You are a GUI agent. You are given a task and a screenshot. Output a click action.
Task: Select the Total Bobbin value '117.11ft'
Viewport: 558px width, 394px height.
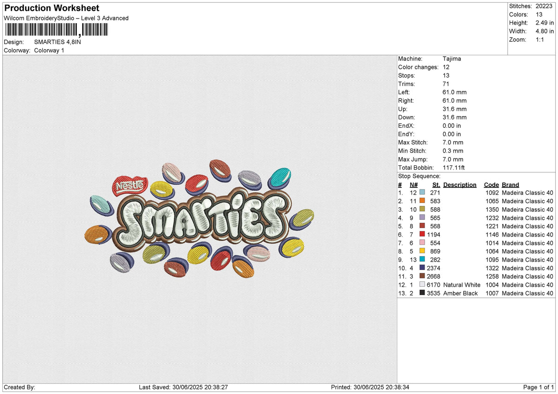(x=454, y=168)
